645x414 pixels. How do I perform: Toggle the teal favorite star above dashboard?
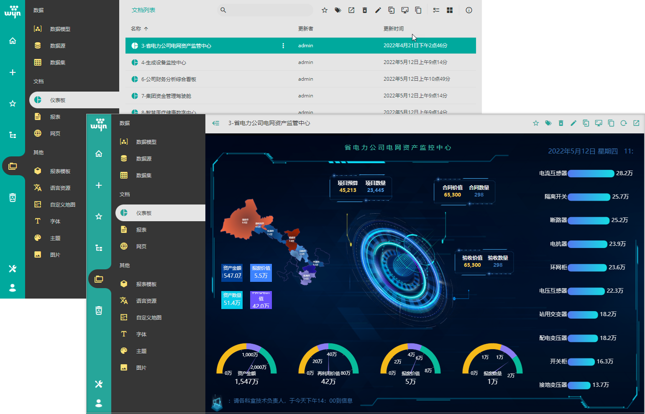(535, 123)
